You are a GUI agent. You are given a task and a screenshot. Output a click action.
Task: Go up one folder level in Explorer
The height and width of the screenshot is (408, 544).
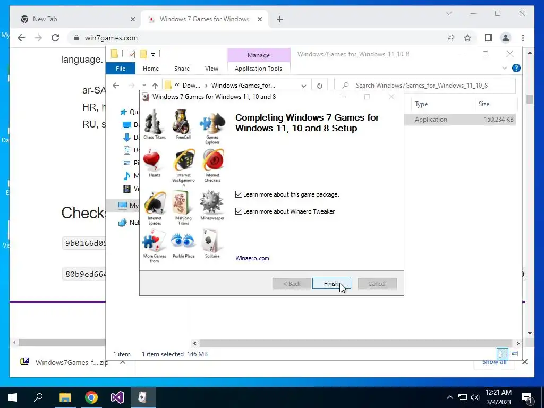(155, 86)
